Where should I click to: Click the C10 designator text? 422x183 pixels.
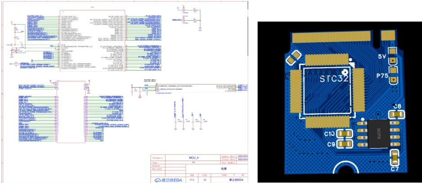329,133
